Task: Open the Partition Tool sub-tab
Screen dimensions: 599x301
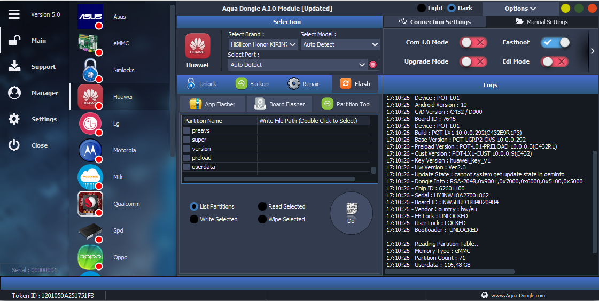Action: point(346,104)
